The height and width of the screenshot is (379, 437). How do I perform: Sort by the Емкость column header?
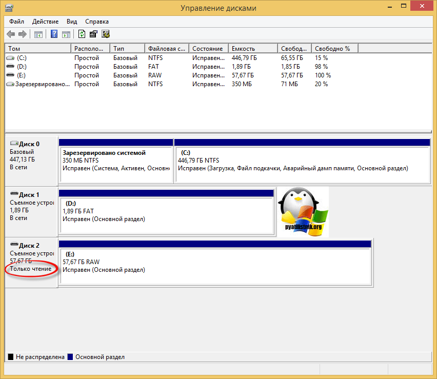(x=253, y=48)
